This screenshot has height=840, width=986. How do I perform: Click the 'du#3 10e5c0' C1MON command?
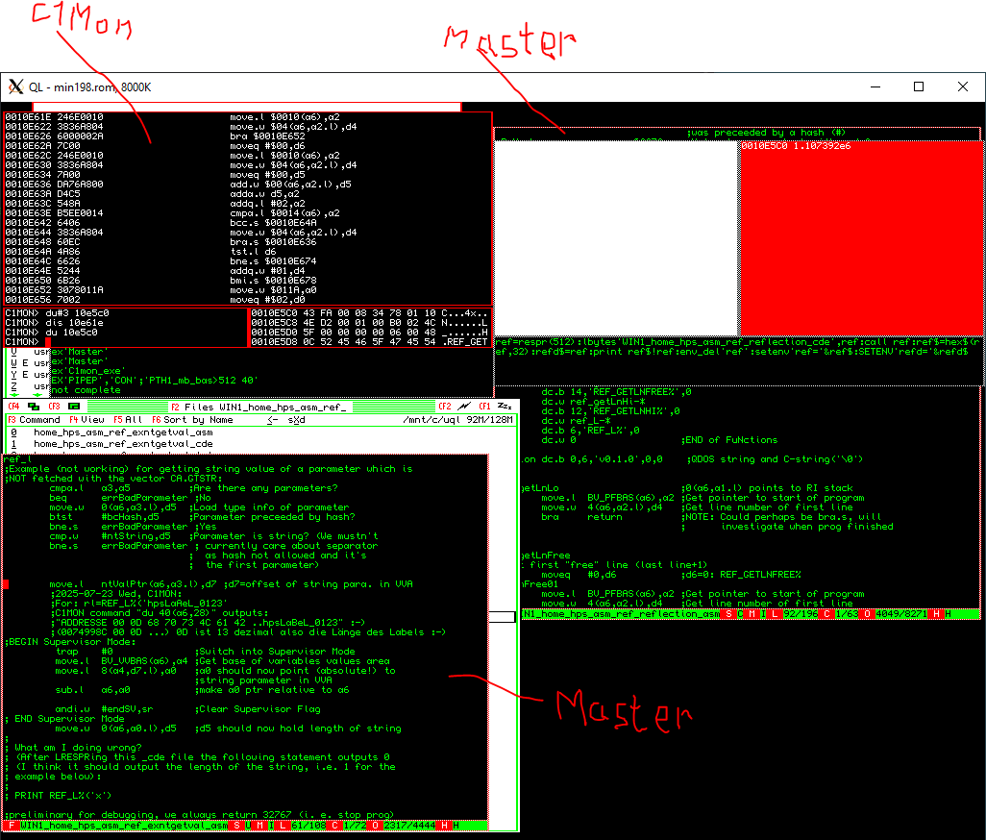[77, 313]
